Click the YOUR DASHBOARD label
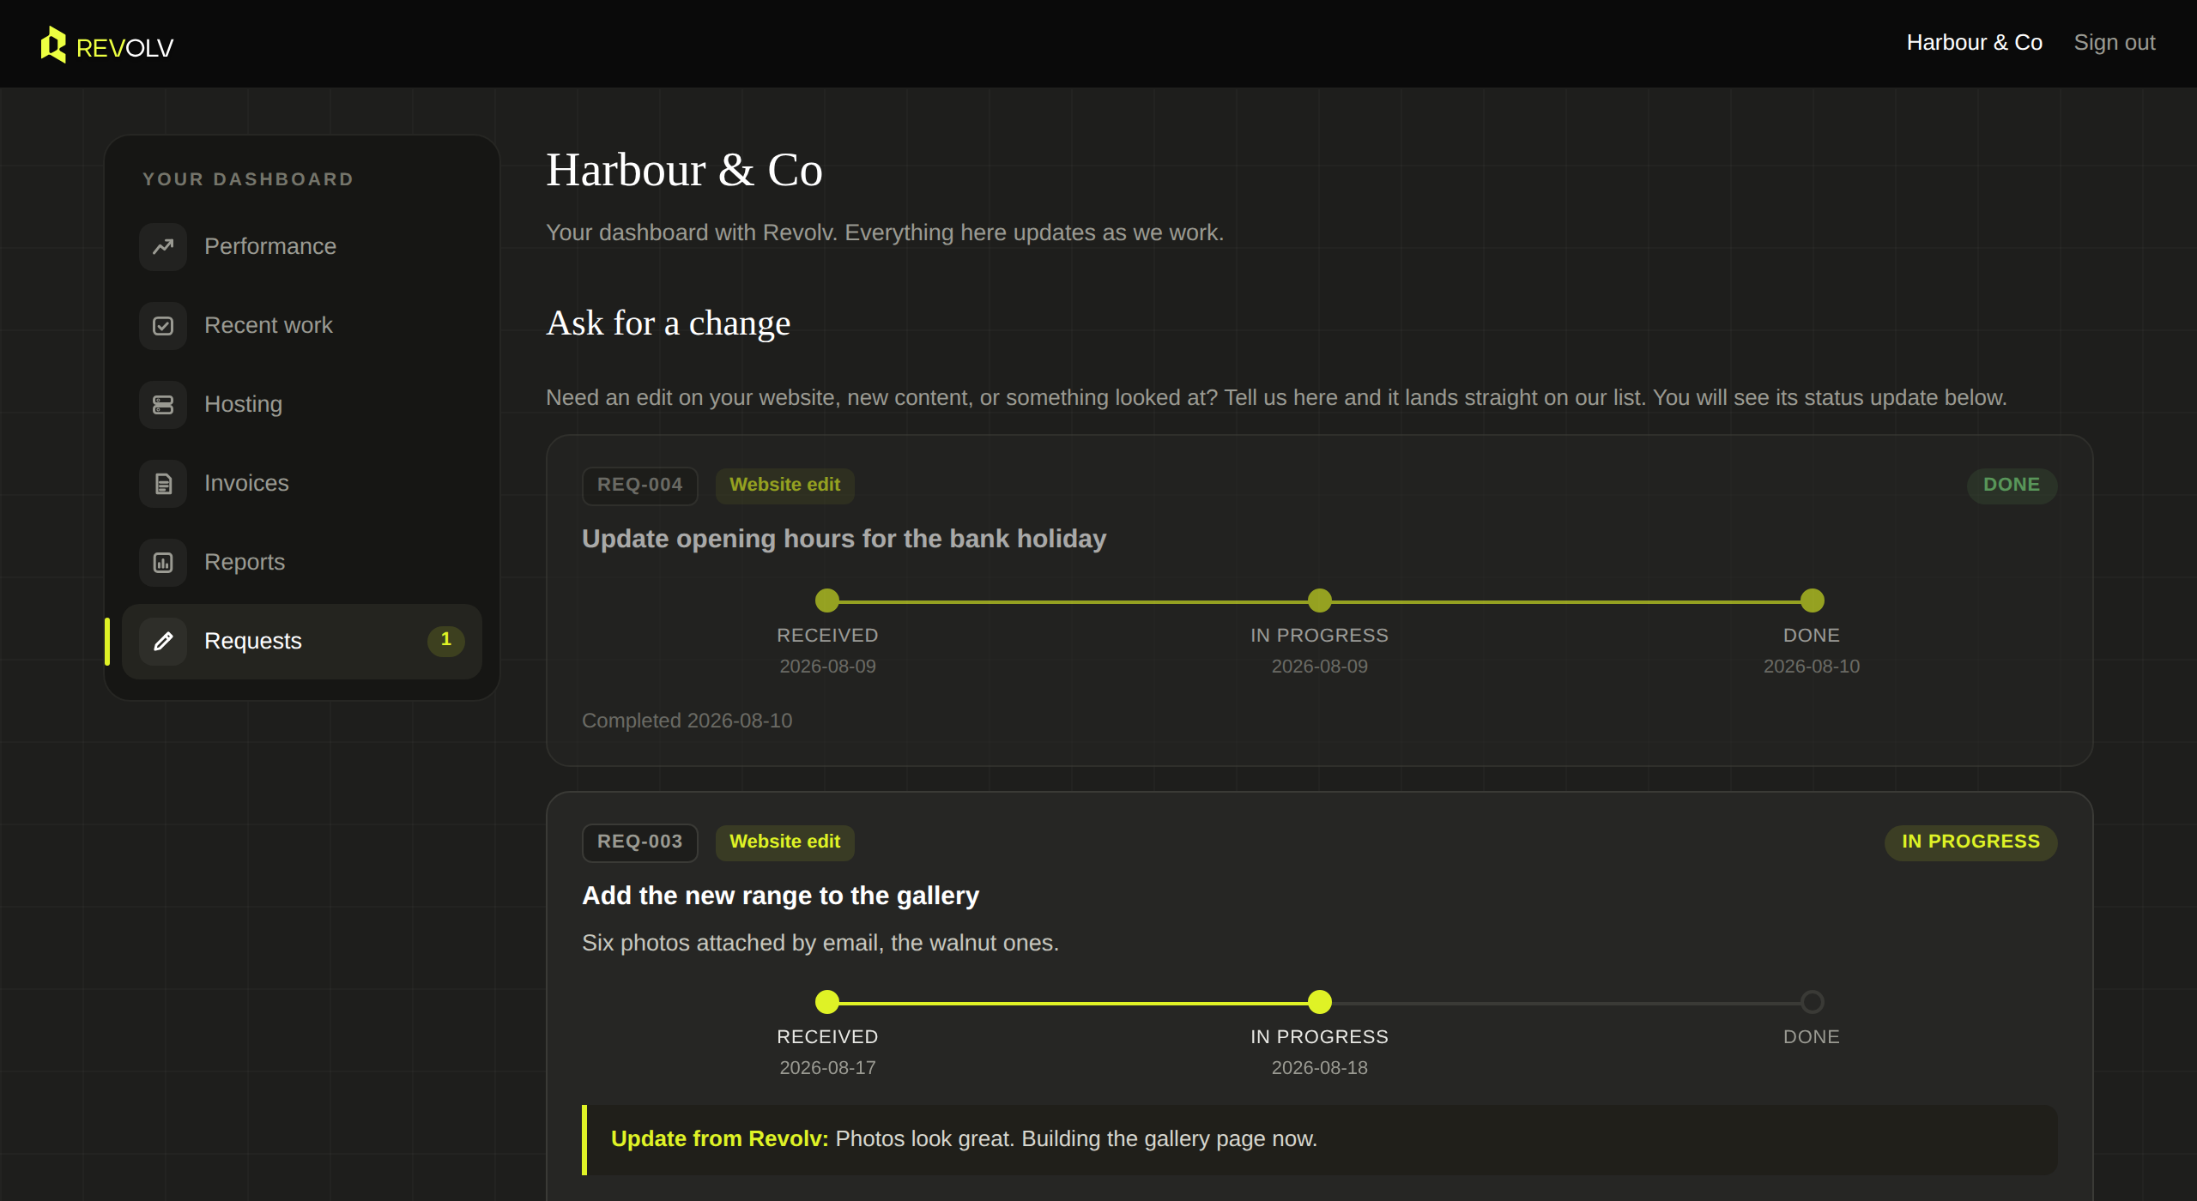This screenshot has height=1201, width=2197. [248, 179]
